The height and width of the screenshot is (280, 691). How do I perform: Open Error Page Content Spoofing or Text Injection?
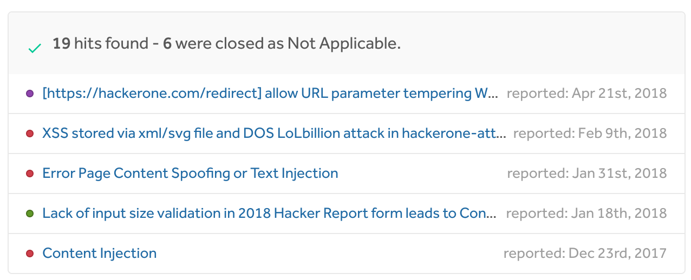[x=190, y=174]
